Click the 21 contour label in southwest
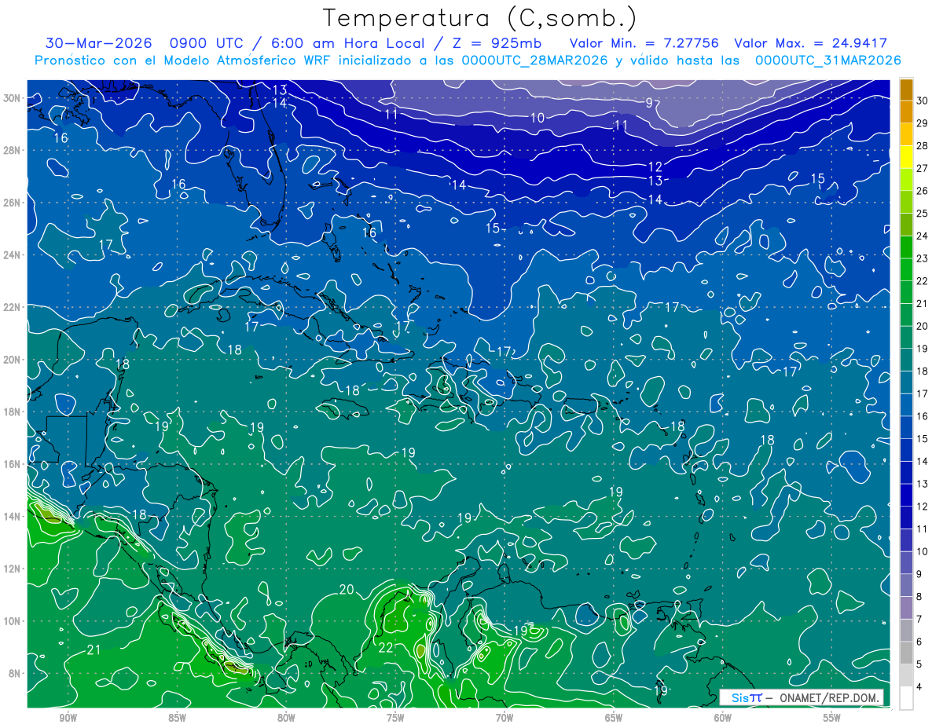This screenshot has width=943, height=728. coord(94,649)
